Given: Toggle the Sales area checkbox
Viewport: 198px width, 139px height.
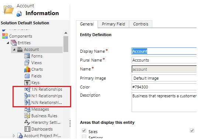Looking at the screenshot, I should tap(84, 131).
